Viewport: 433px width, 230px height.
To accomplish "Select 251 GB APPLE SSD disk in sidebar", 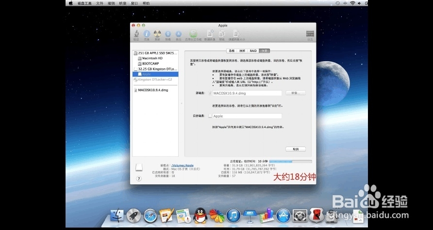I will pos(155,53).
